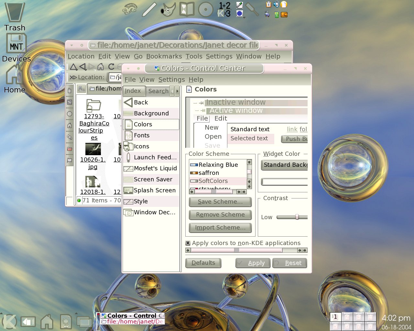Image resolution: width=414 pixels, height=331 pixels.
Task: Open Konqueror Bookmarks menu
Action: [164, 56]
